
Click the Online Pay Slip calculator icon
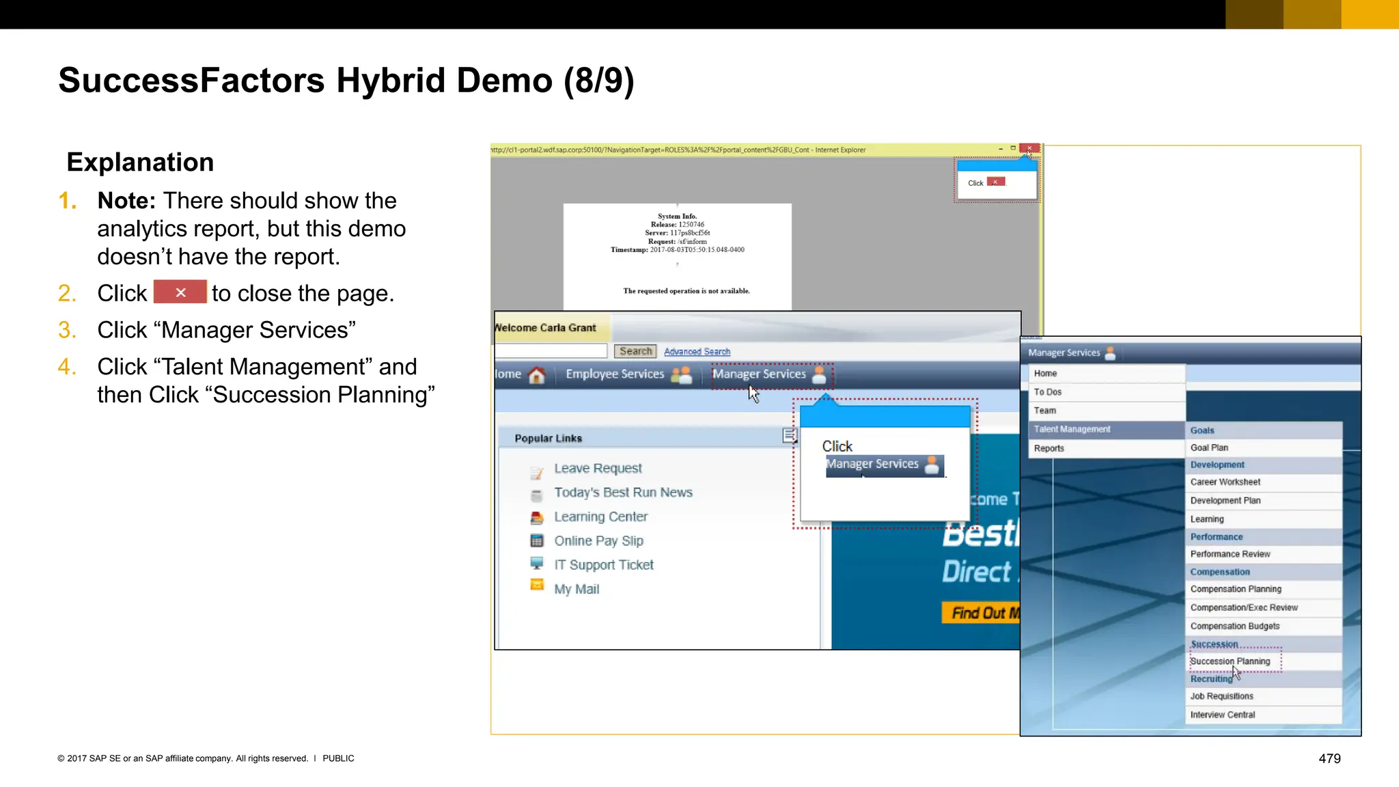coord(537,540)
